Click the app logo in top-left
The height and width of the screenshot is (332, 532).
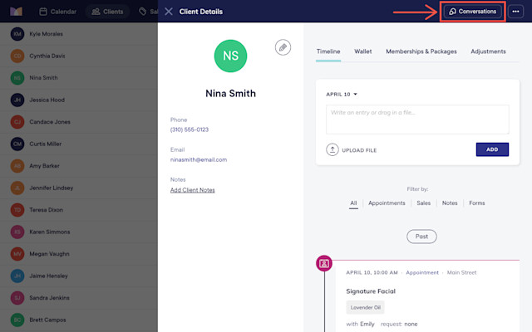(16, 12)
